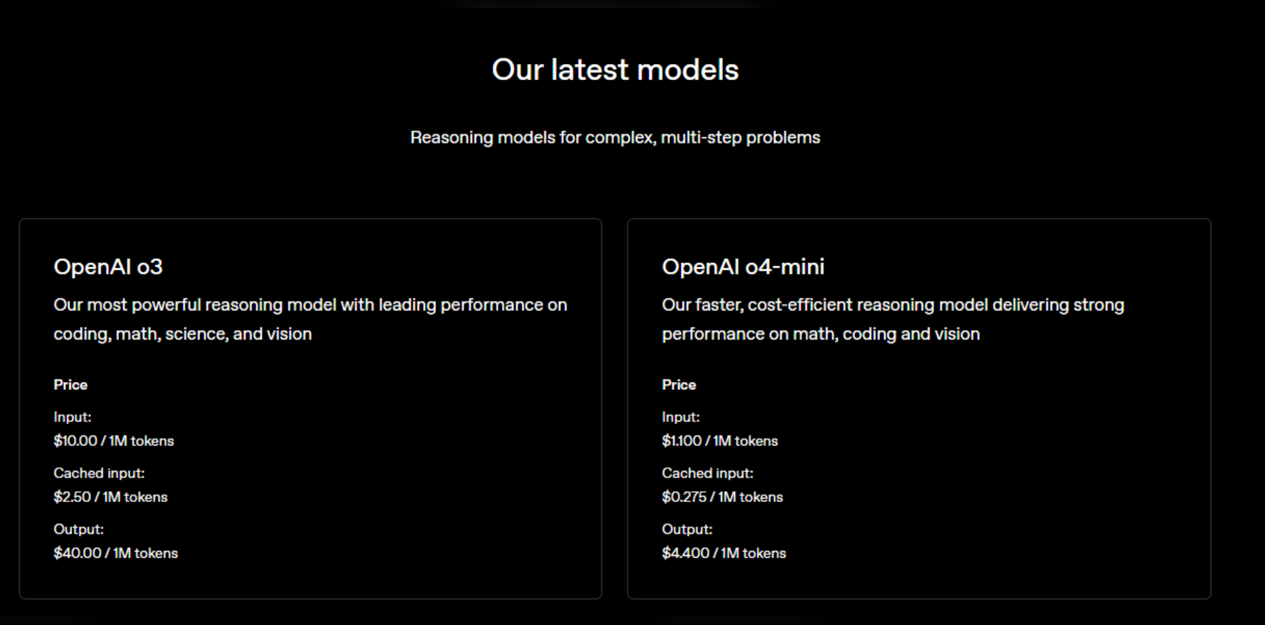
Task: Select the "Cached input:" label under o3
Action: click(x=99, y=473)
